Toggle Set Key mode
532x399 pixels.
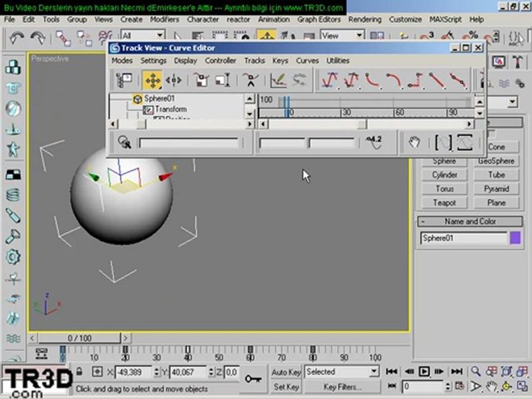(286, 387)
